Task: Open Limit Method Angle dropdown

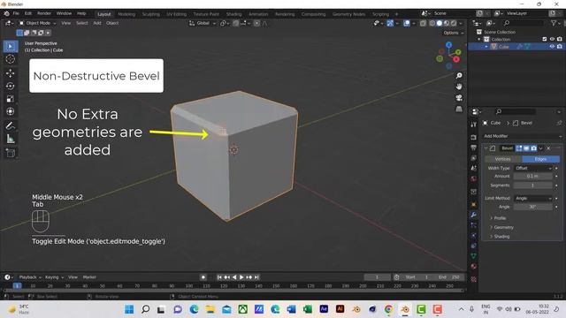Action: 533,198
